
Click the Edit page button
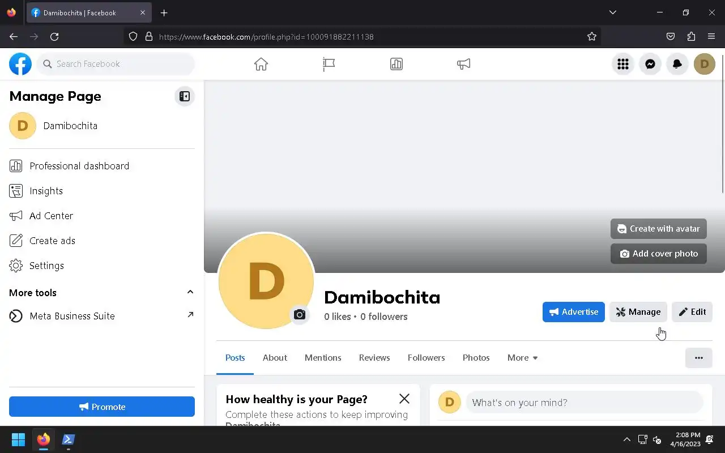(692, 312)
